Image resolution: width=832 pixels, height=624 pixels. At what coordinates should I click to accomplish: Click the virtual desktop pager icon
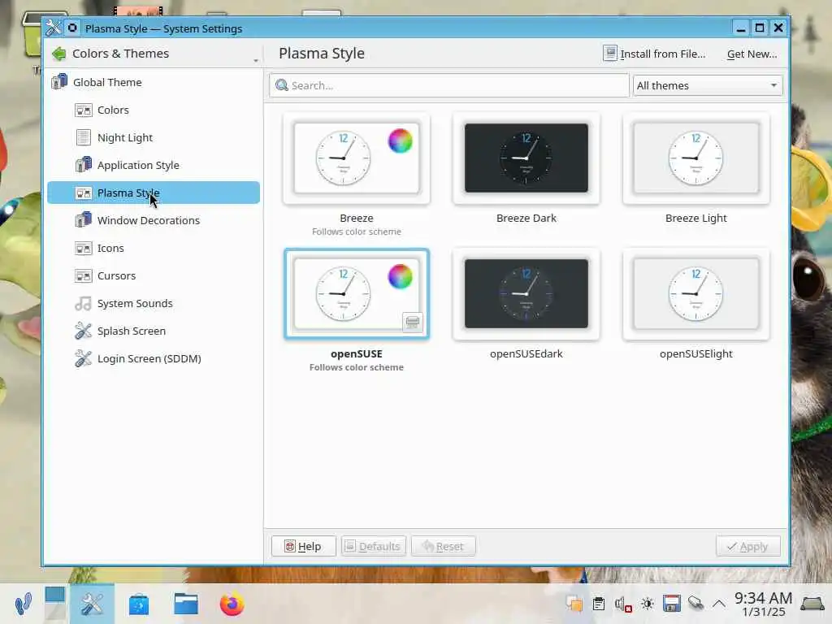(x=54, y=604)
